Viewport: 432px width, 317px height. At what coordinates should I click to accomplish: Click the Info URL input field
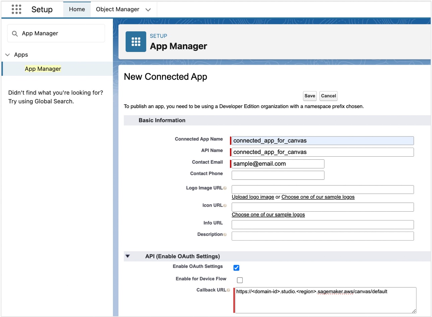click(x=323, y=224)
